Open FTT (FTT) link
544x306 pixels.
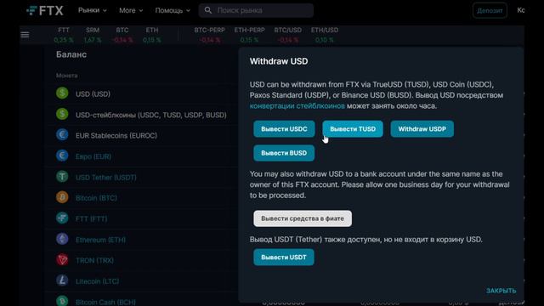(x=91, y=219)
